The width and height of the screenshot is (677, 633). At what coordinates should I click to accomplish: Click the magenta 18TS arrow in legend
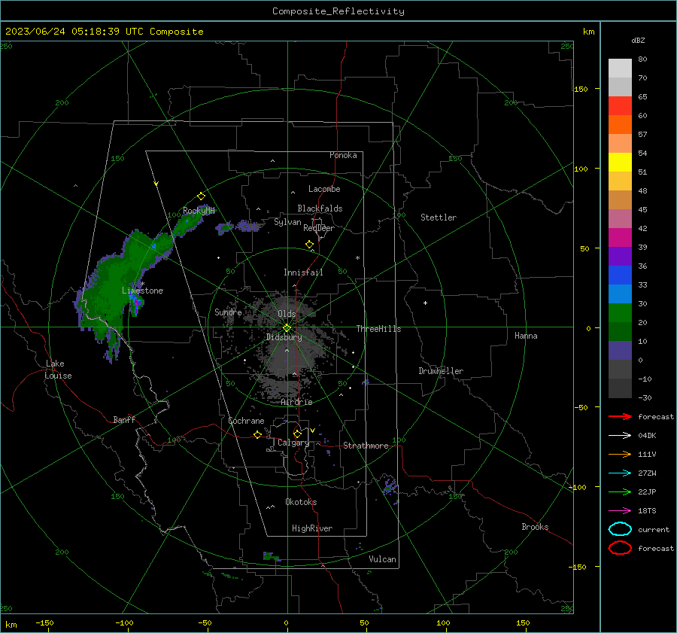pos(620,511)
